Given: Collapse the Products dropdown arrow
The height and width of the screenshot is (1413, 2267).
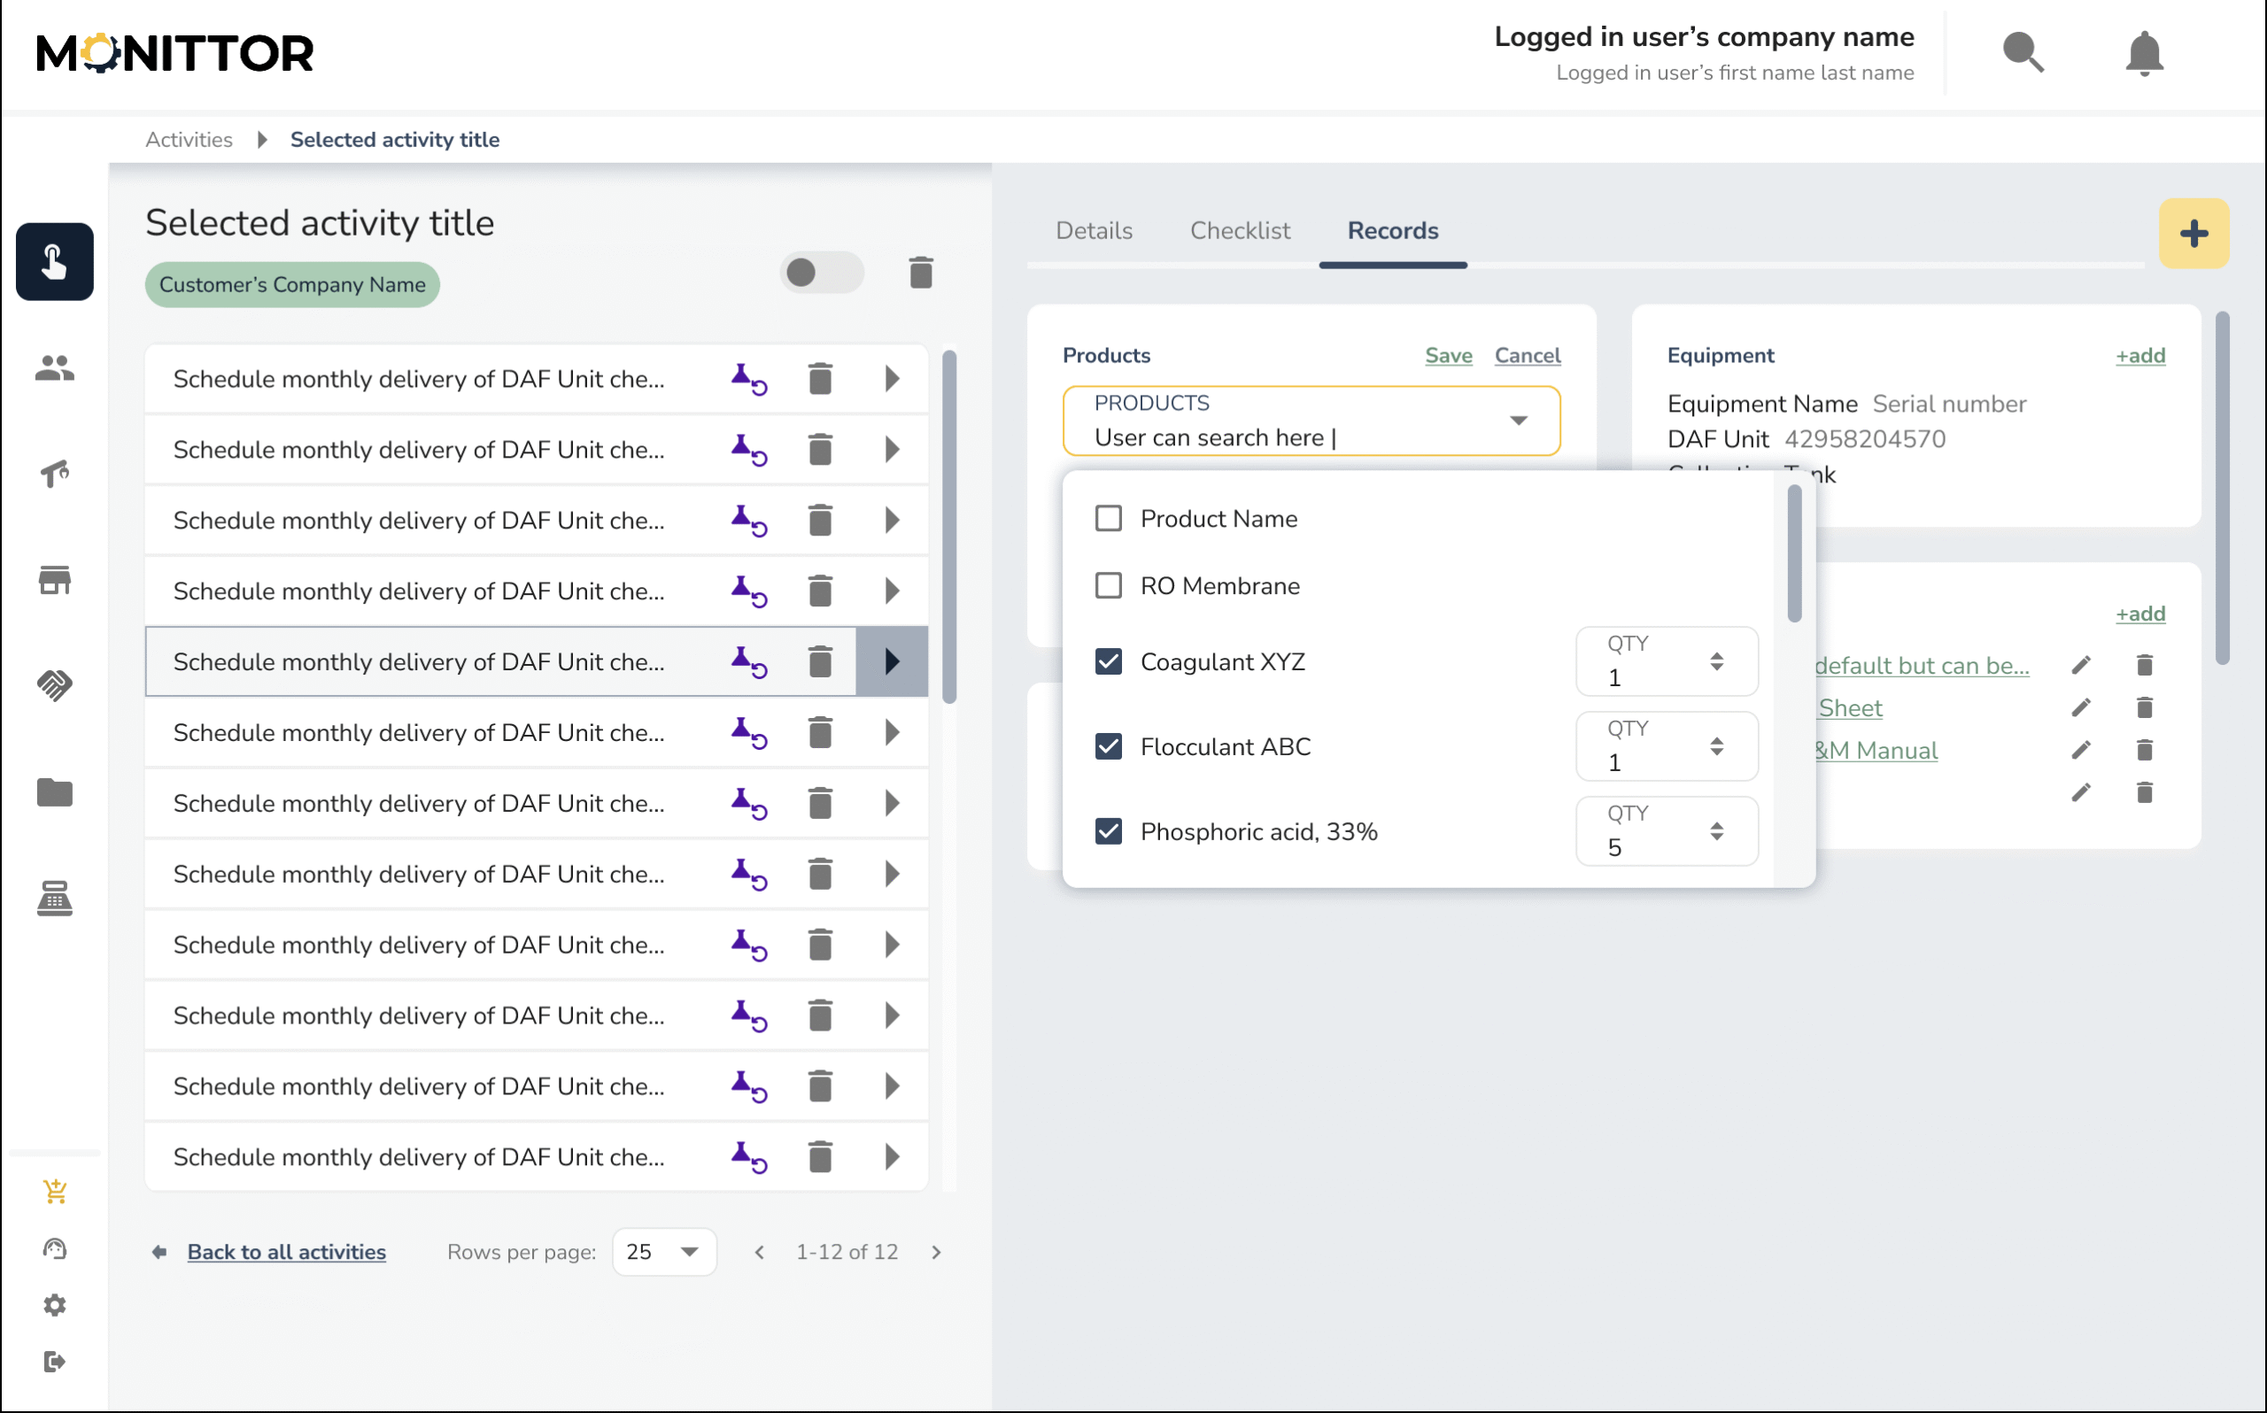Looking at the screenshot, I should (1519, 421).
